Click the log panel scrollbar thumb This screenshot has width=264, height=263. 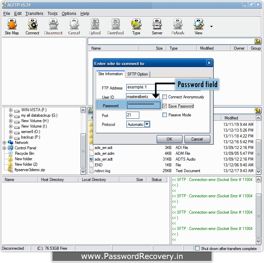point(259,215)
